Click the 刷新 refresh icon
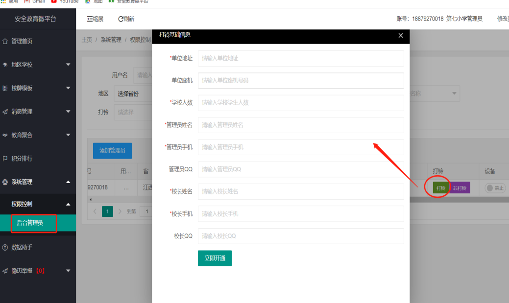 [x=121, y=19]
